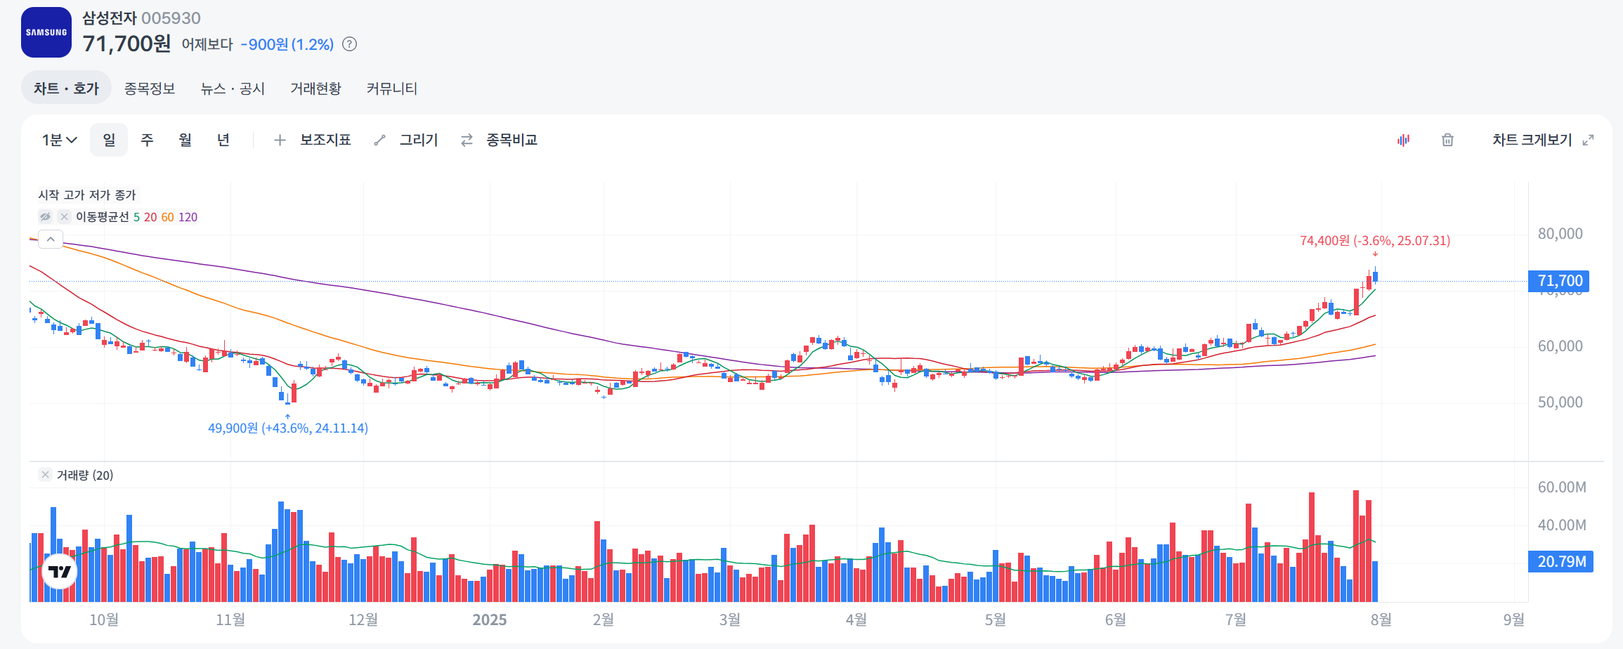This screenshot has height=649, width=1623.
Task: Click the orange 60 moving average value
Action: click(168, 217)
